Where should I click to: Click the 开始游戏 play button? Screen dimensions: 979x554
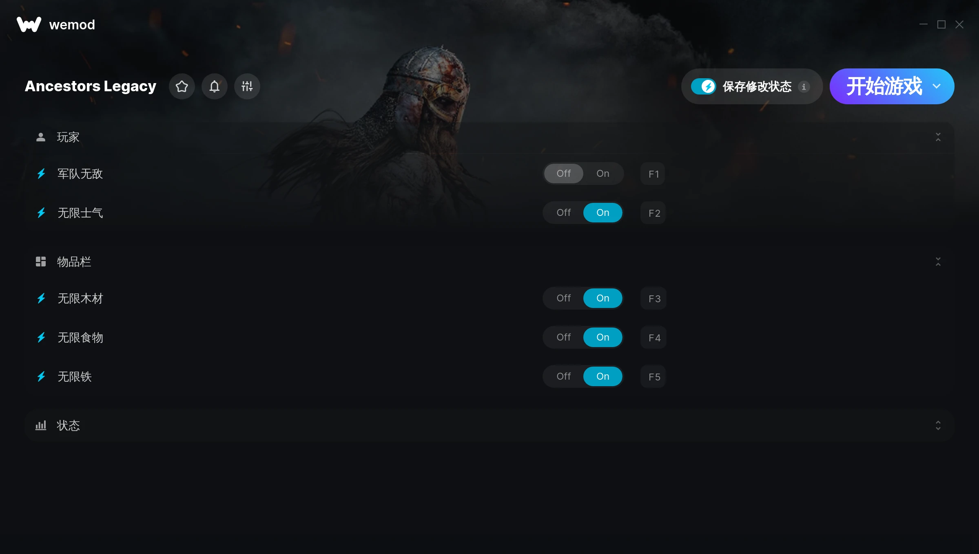tap(884, 86)
